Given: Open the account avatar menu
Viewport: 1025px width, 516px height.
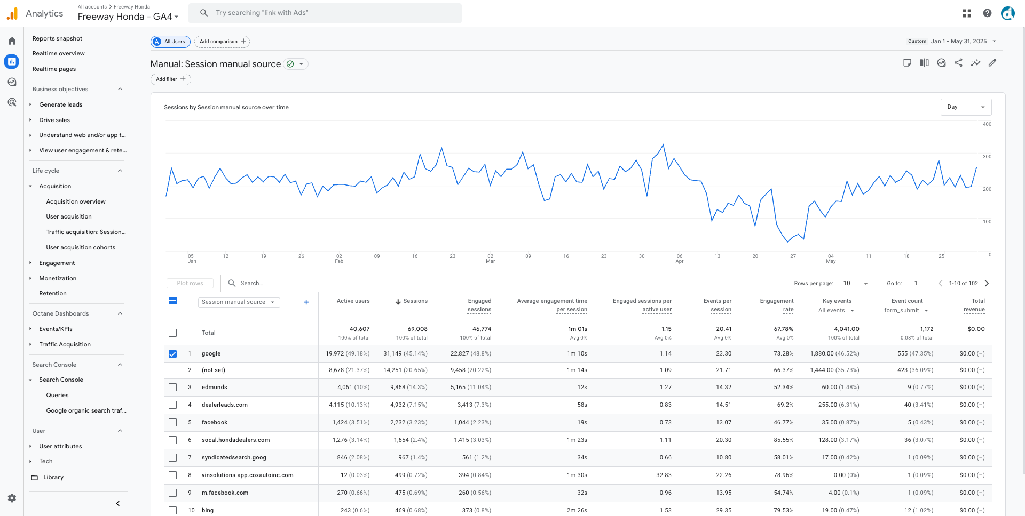Looking at the screenshot, I should pyautogui.click(x=1007, y=13).
